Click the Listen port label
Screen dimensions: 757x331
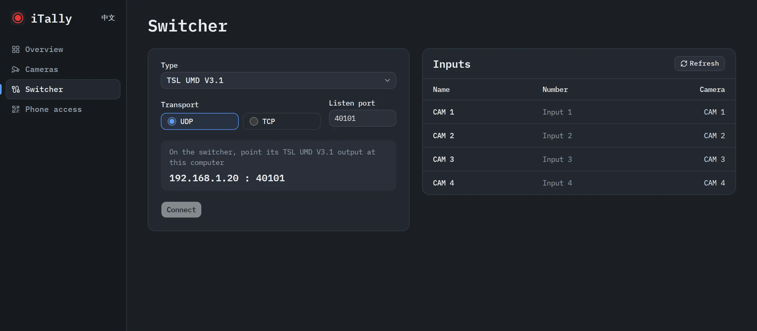point(352,103)
